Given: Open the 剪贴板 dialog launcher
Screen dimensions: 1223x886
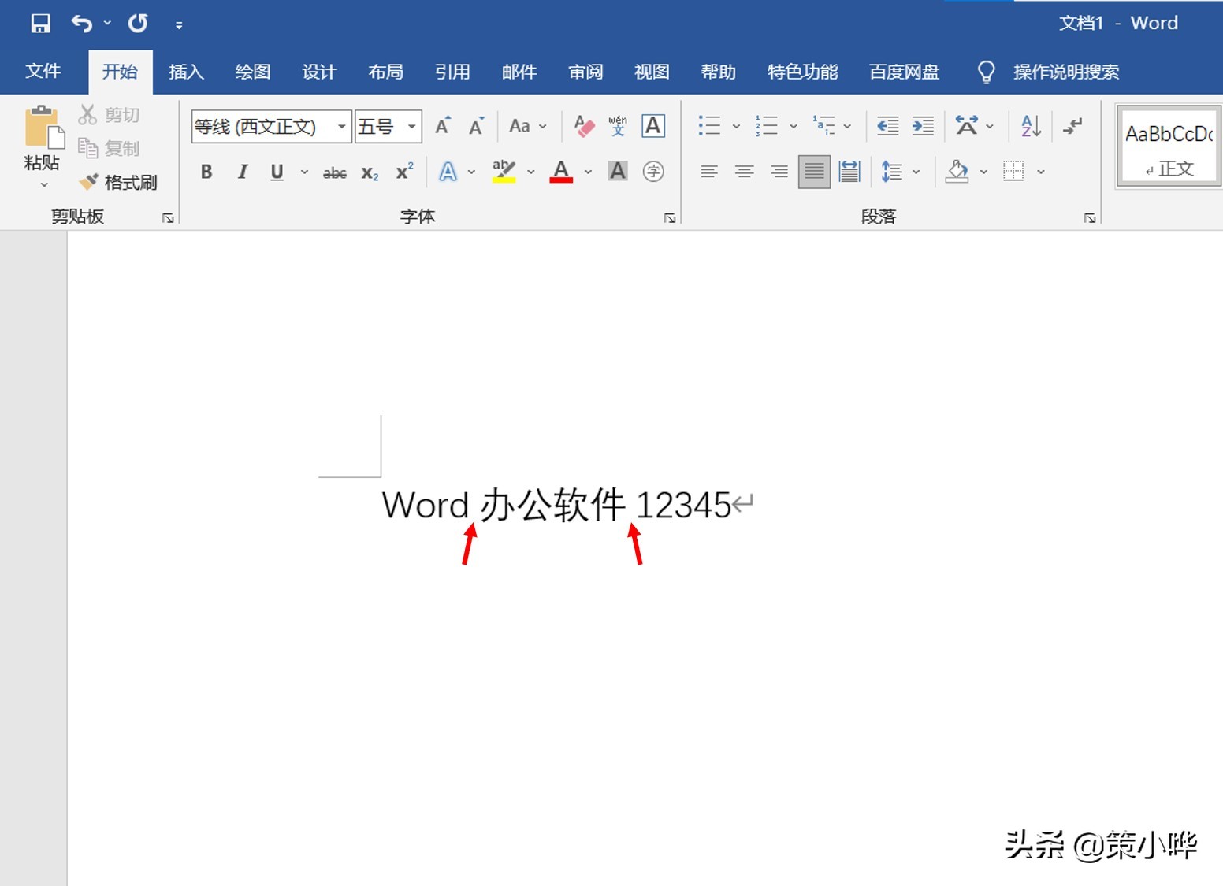Looking at the screenshot, I should point(168,218).
